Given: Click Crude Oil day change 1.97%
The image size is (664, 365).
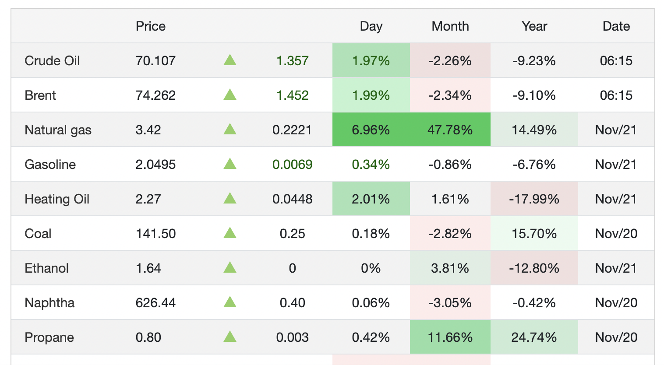Looking at the screenshot, I should (371, 60).
